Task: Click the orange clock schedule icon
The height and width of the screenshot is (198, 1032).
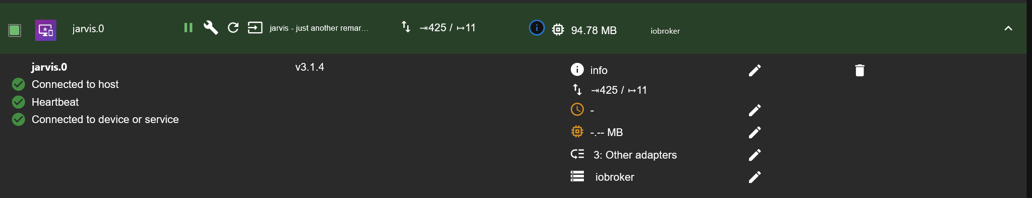Action: pos(577,110)
